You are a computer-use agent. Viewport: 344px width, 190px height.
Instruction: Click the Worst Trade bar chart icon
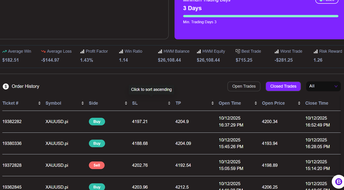277,51
